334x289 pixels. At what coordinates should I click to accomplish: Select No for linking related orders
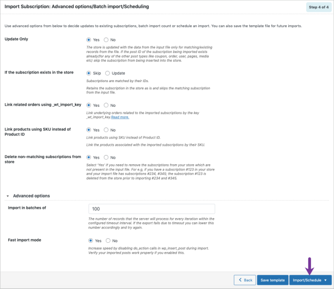pyautogui.click(x=106, y=105)
